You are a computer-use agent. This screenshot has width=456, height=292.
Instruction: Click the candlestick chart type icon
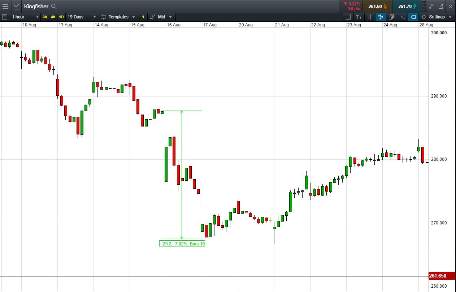click(x=153, y=17)
